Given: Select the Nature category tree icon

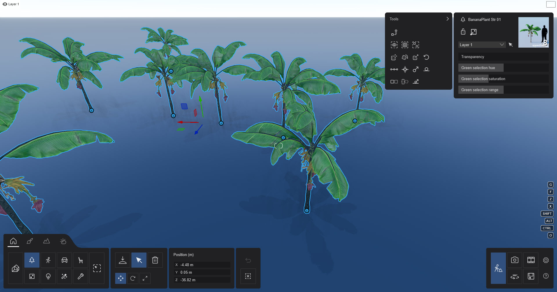Looking at the screenshot, I should point(32,260).
